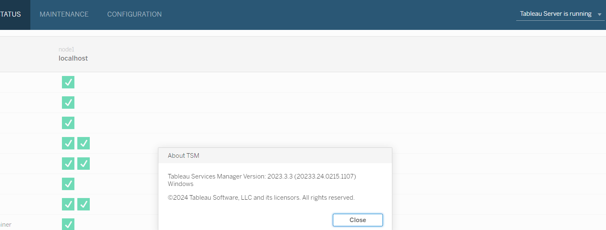Click the green checkmark in the row ending 'iner'
606x230 pixels.
[x=68, y=224]
